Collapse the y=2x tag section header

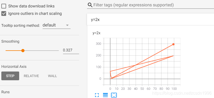tap(150, 20)
